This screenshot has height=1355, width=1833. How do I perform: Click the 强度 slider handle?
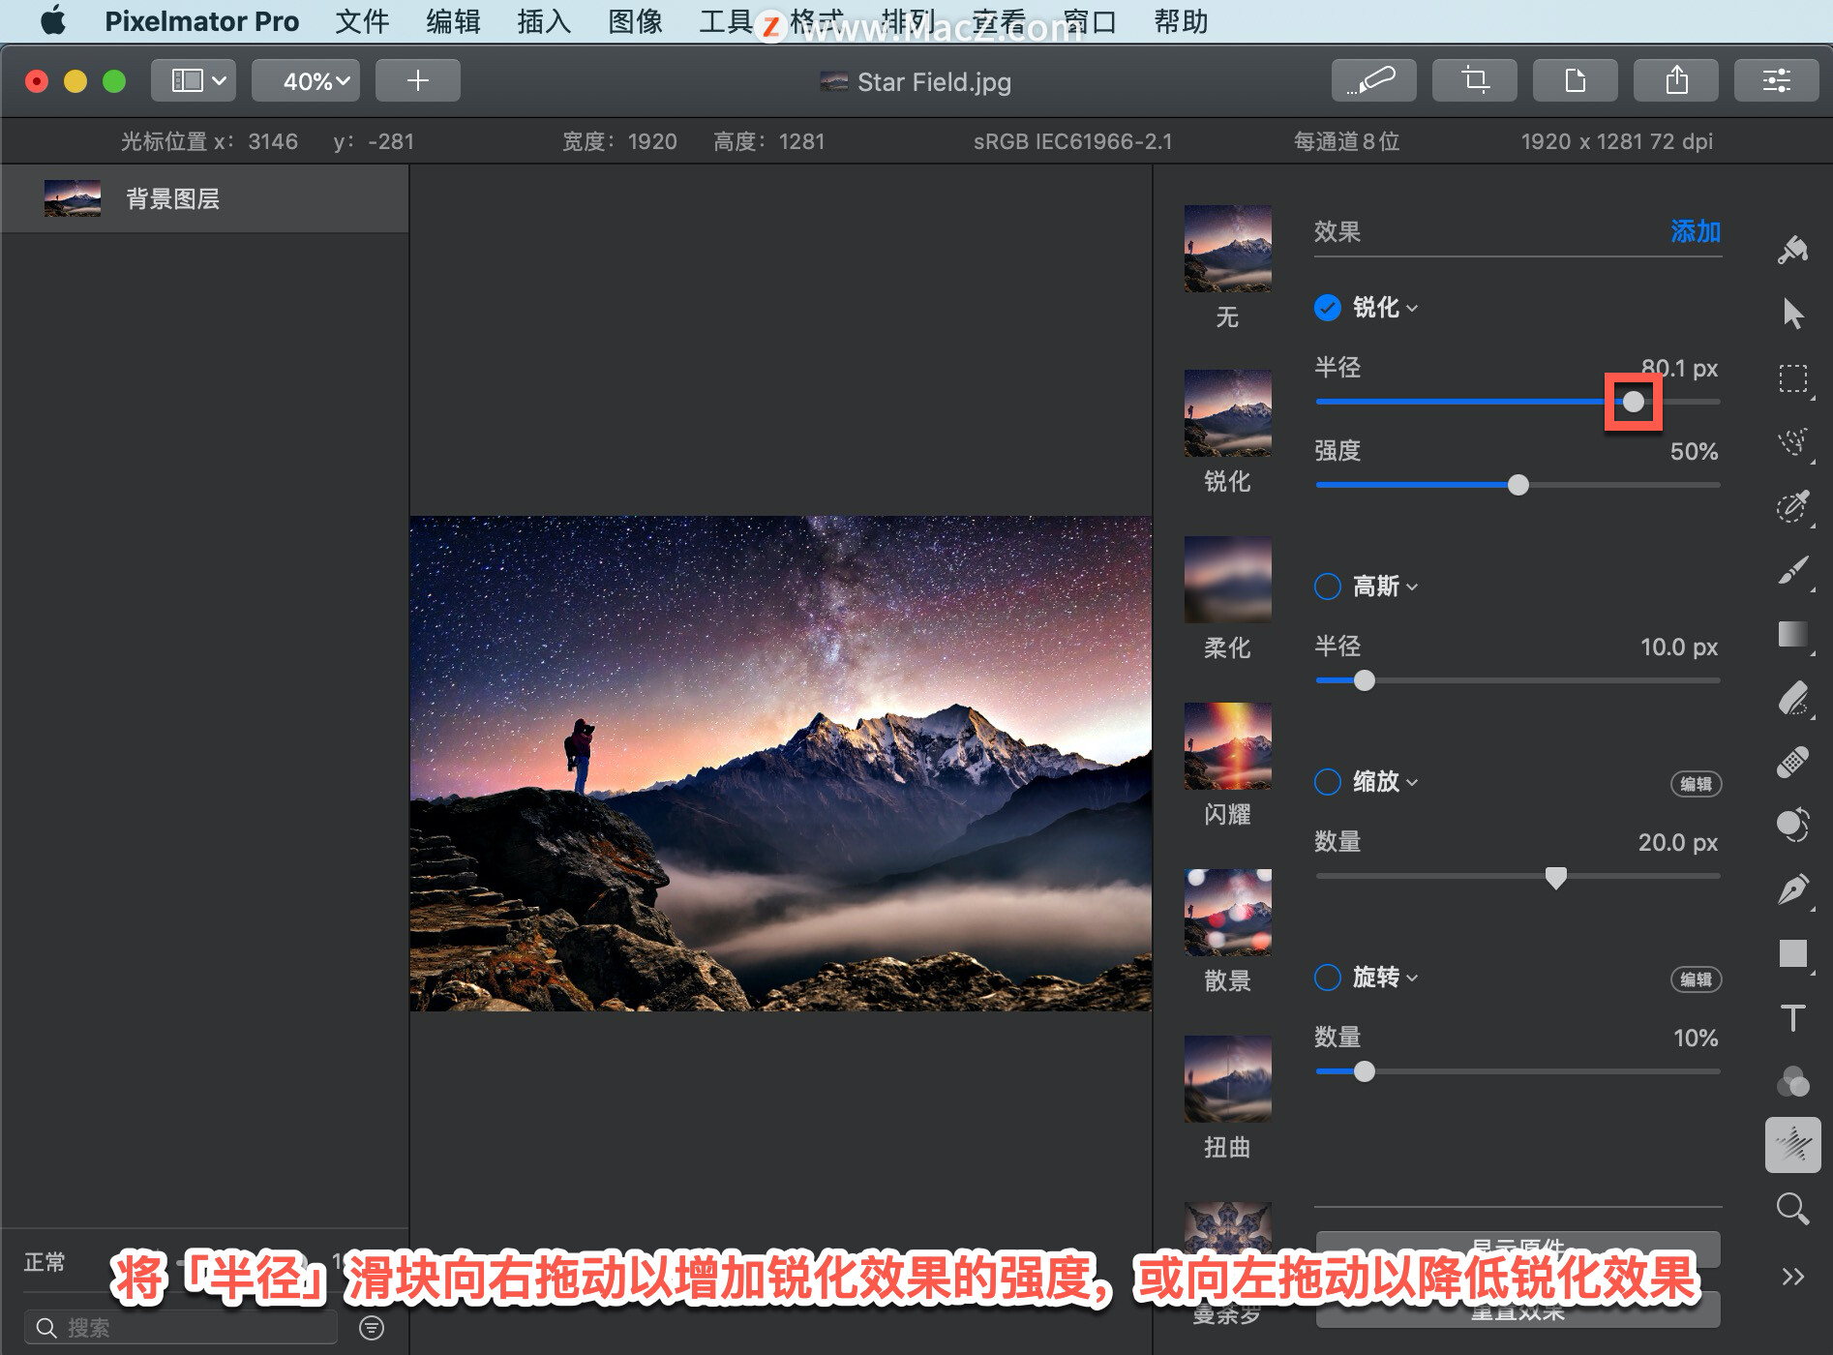[x=1518, y=485]
